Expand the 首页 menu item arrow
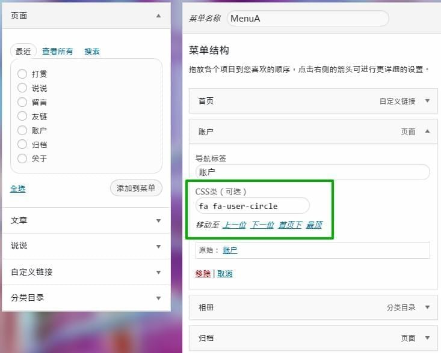441x353 pixels. coord(427,101)
